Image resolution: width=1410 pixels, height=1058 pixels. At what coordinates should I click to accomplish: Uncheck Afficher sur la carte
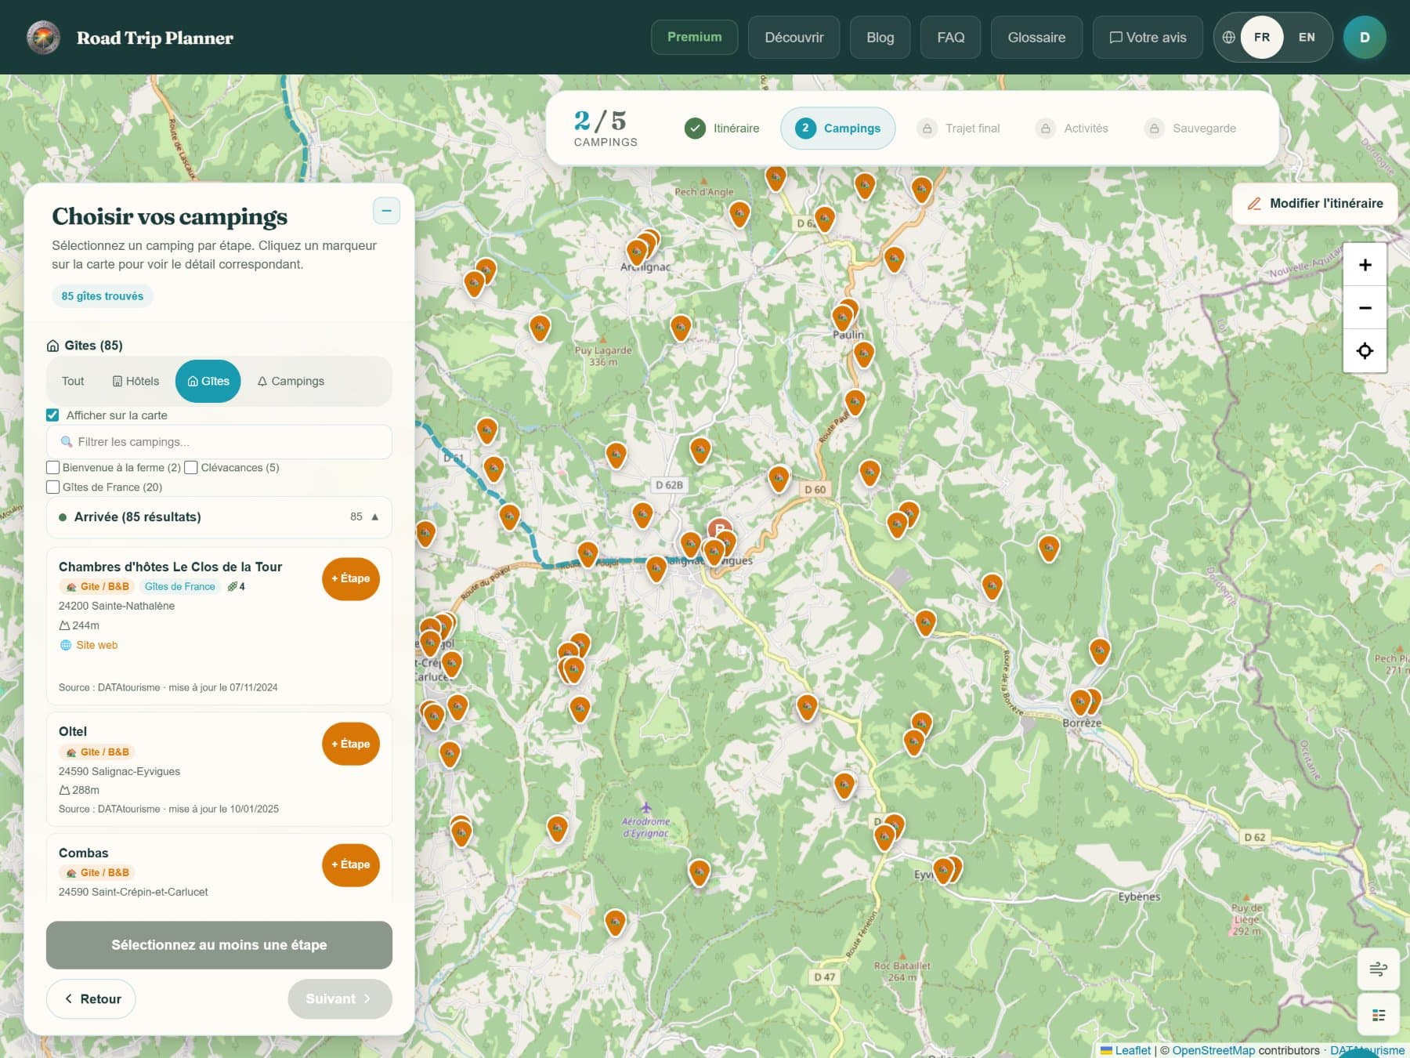tap(52, 415)
